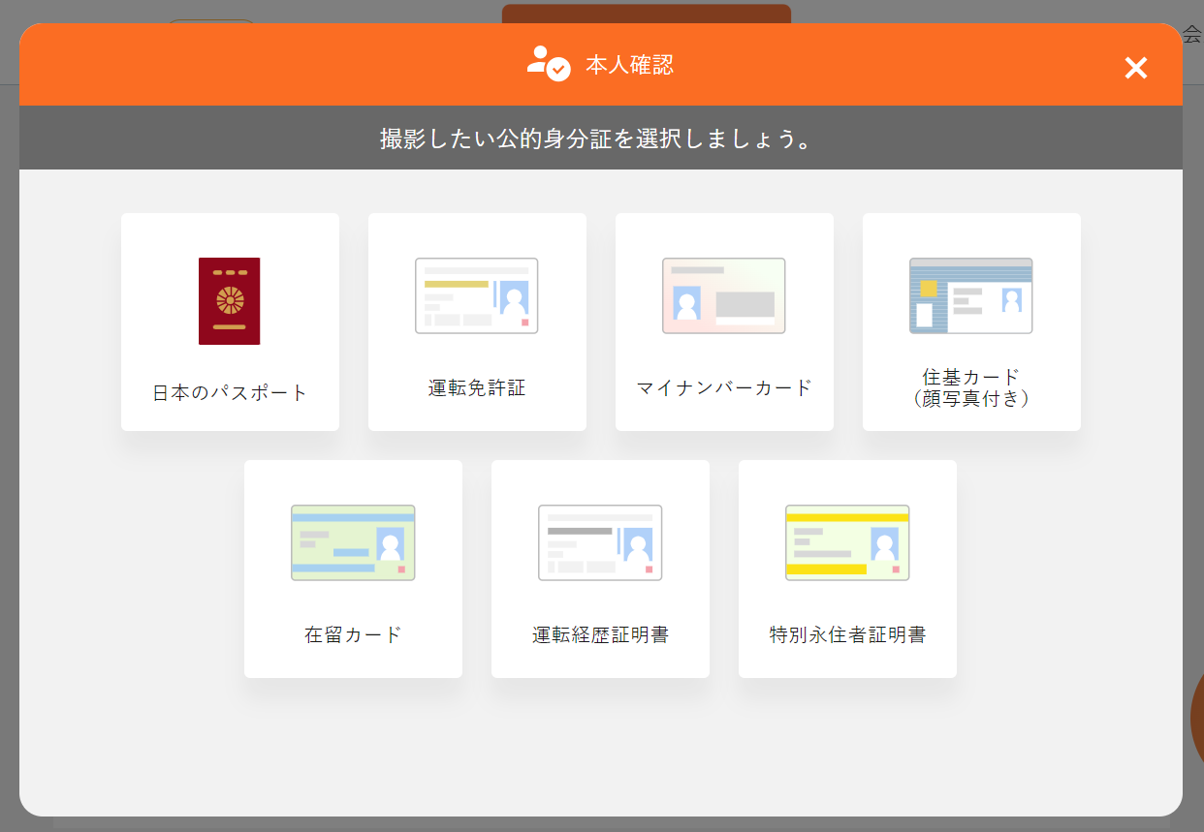Click the 運転免許証 label text
1204x832 pixels.
(x=477, y=388)
